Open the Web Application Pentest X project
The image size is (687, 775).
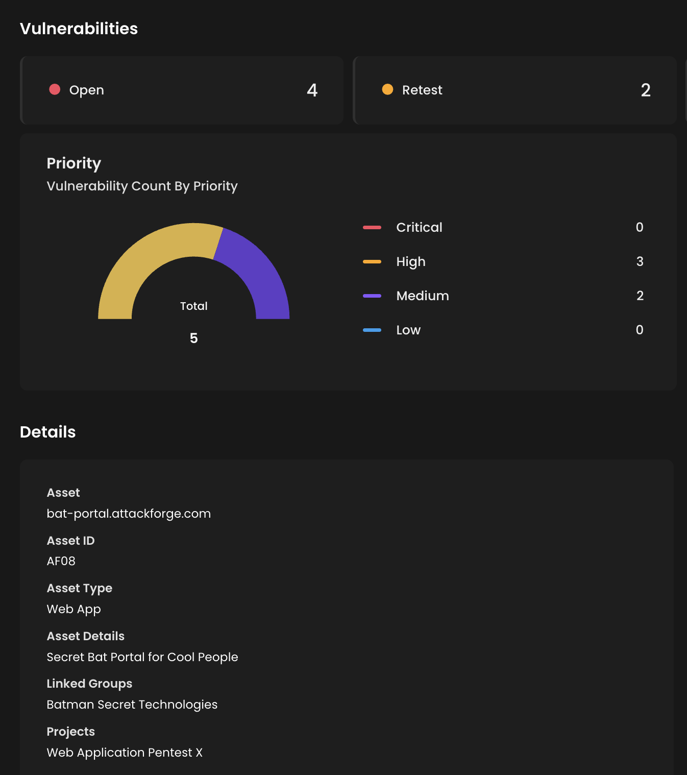click(125, 753)
